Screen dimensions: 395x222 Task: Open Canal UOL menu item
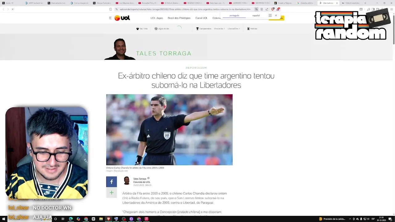point(201,18)
